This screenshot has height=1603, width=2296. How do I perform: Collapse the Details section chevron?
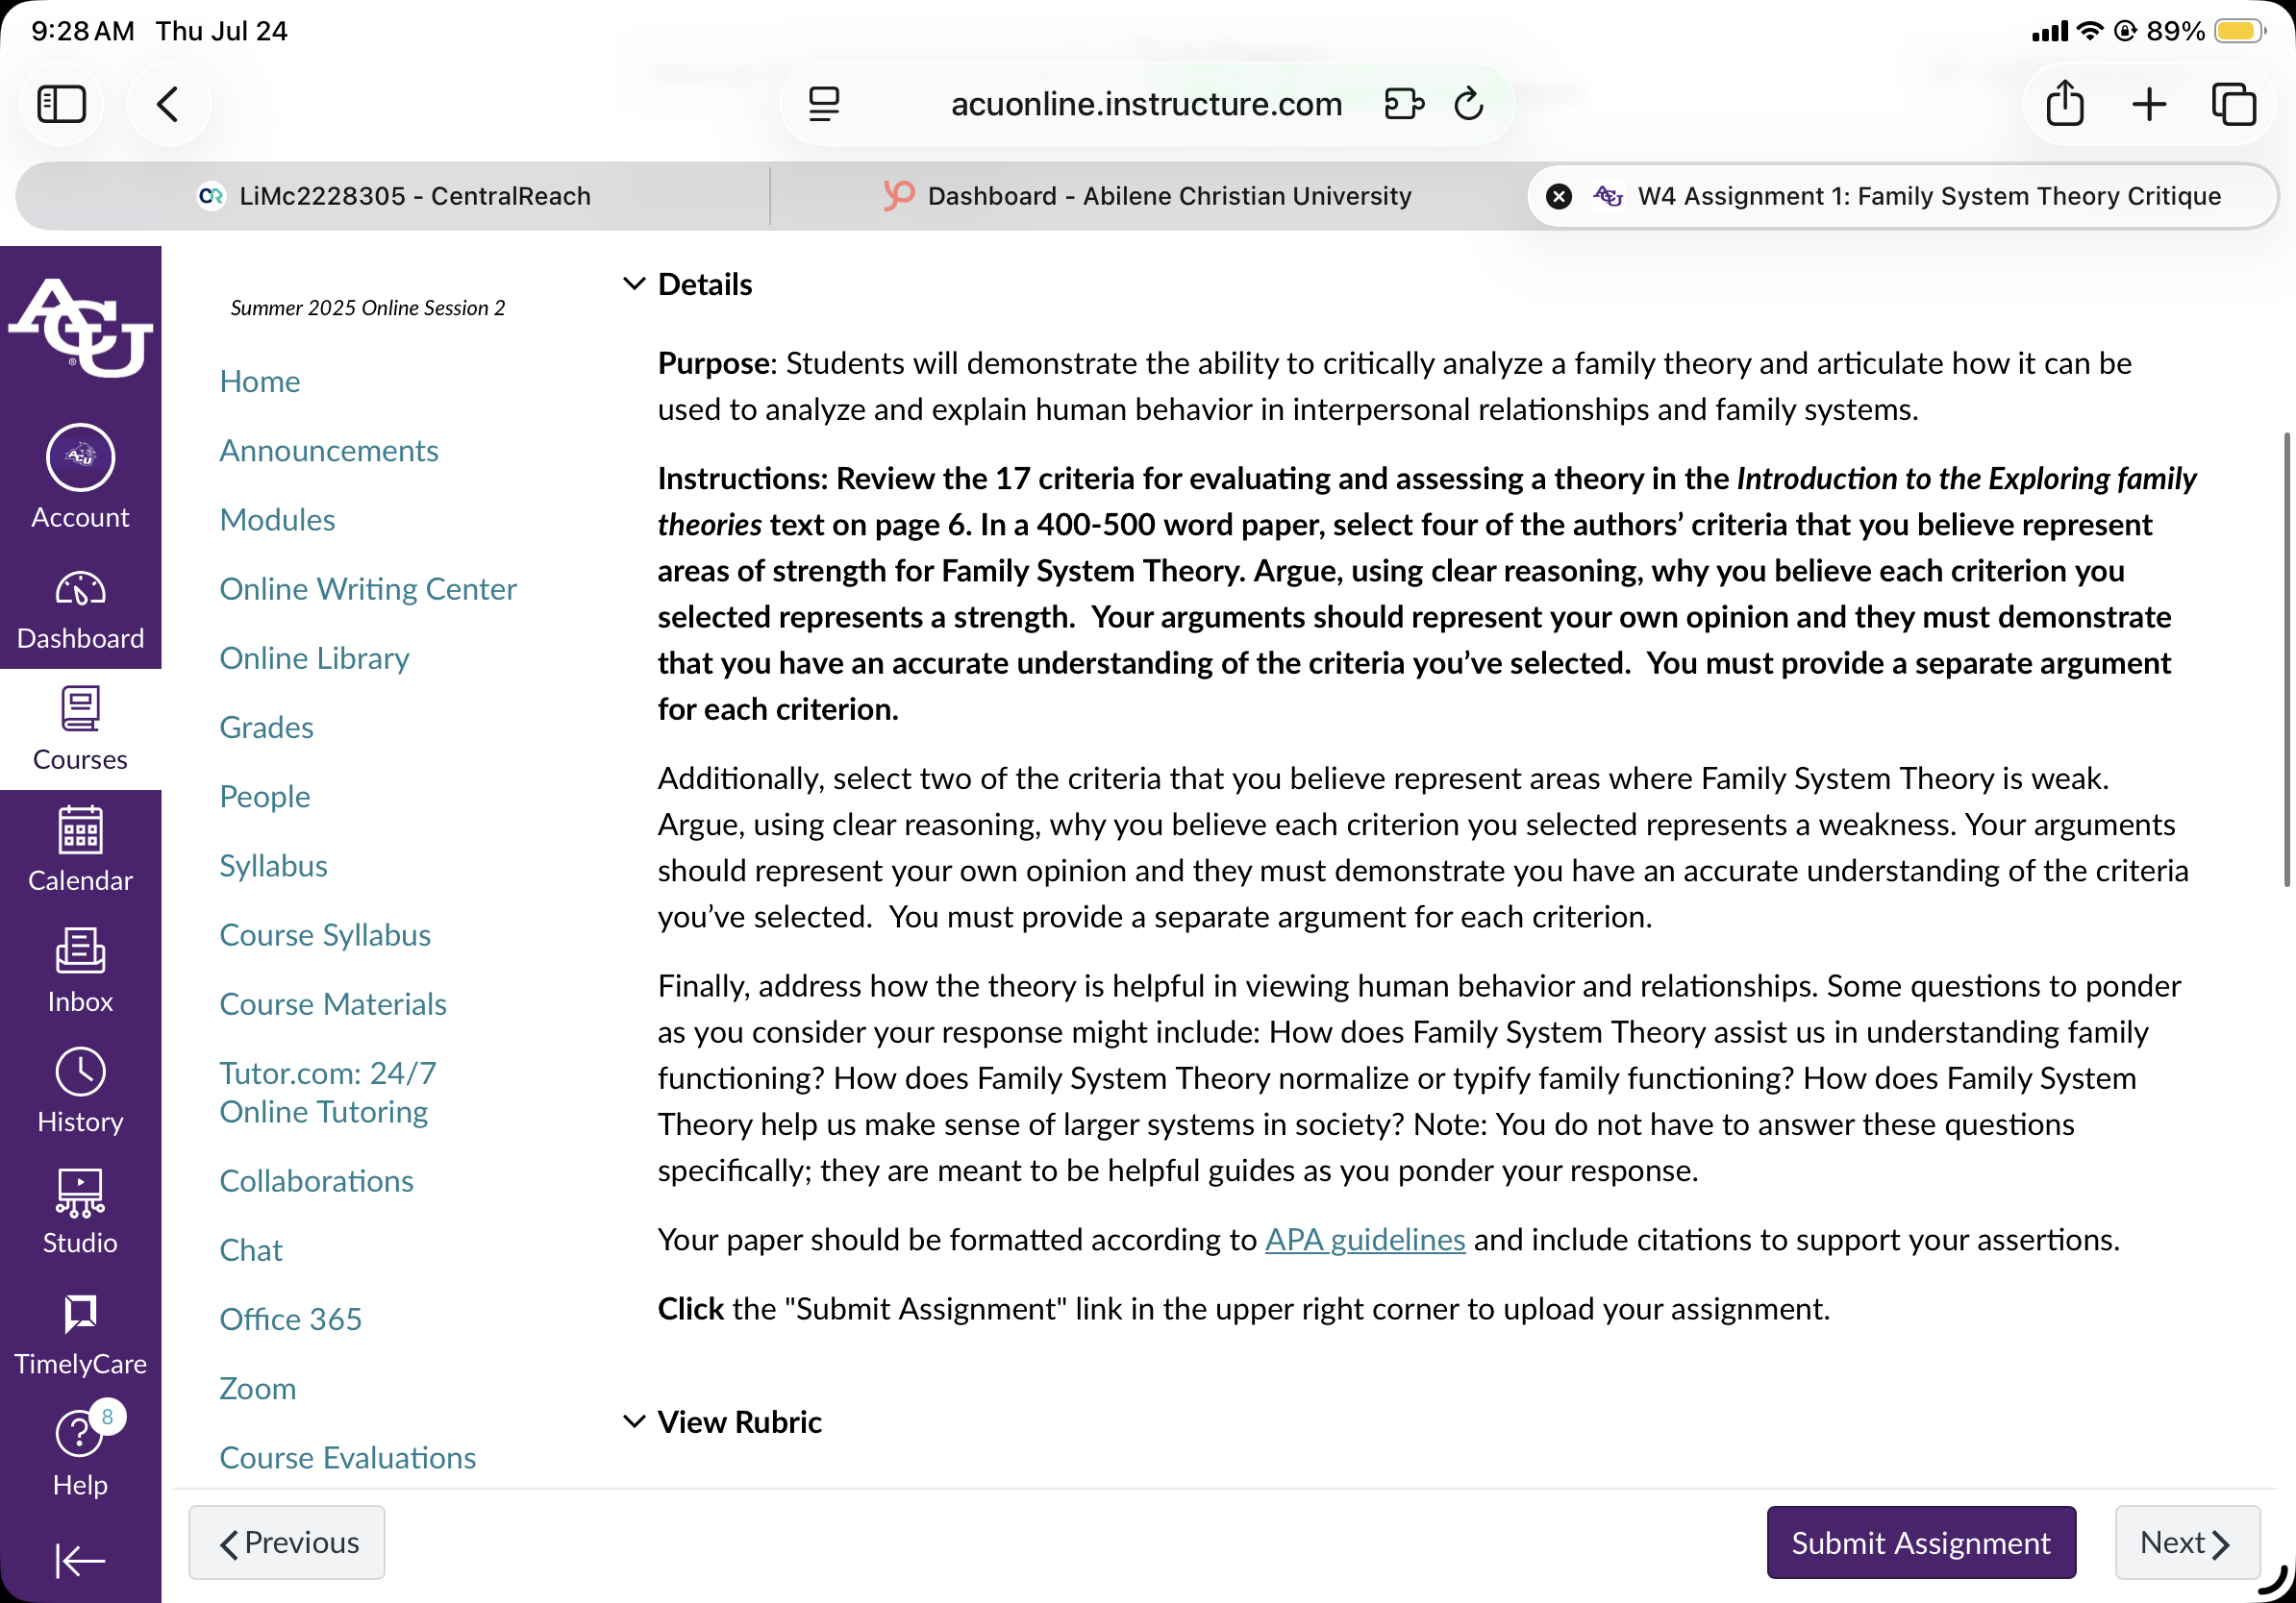tap(634, 284)
